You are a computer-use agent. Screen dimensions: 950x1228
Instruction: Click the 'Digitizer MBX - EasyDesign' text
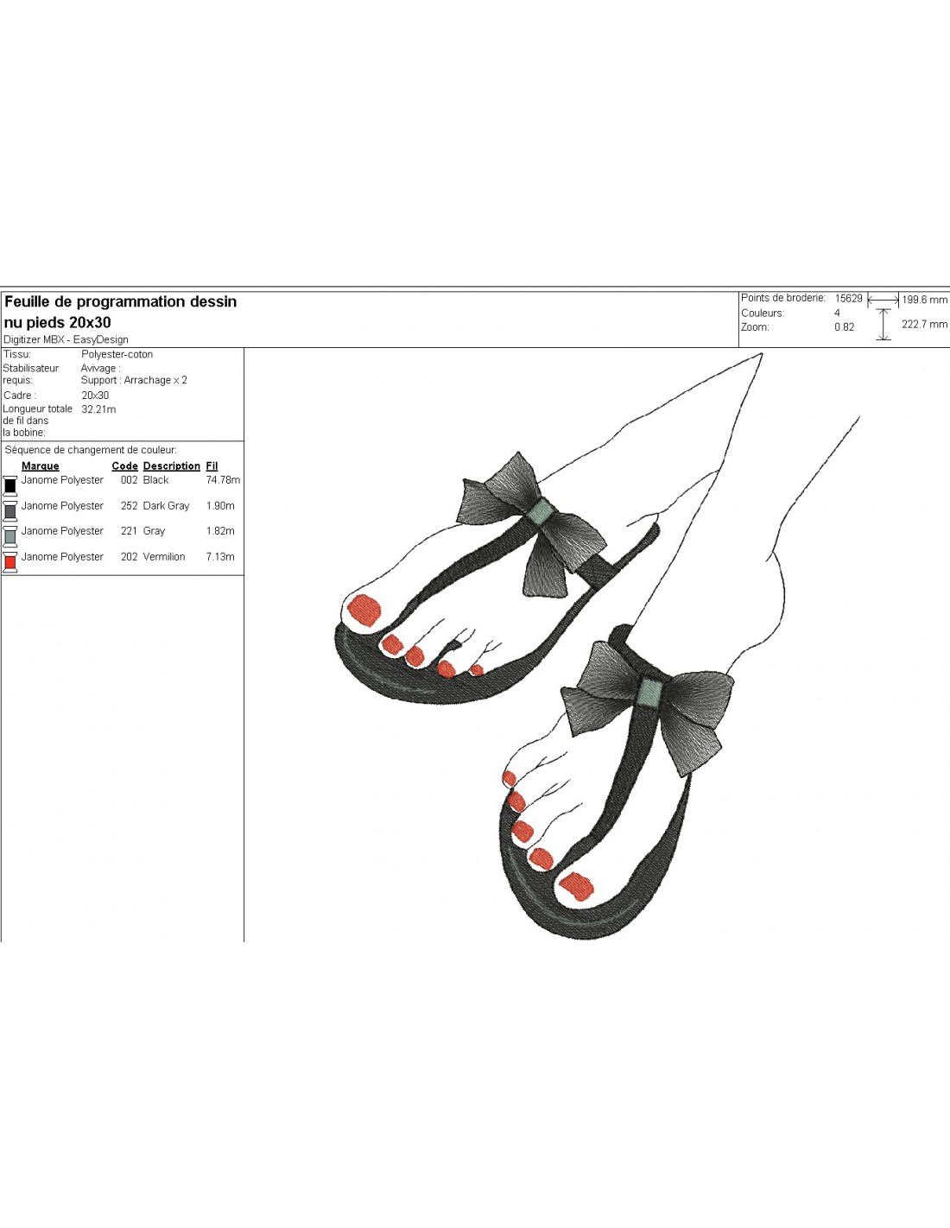[x=66, y=340]
